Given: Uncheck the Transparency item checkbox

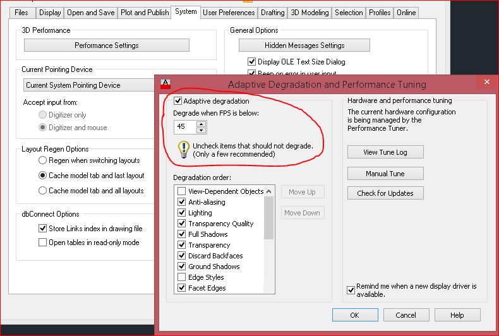Looking at the screenshot, I should click(x=181, y=245).
